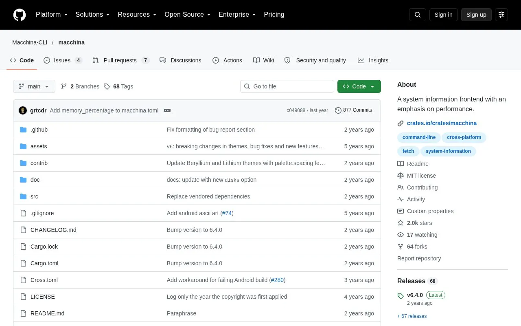Click the forks icon in About
The width and height of the screenshot is (521, 326).
pos(401,247)
